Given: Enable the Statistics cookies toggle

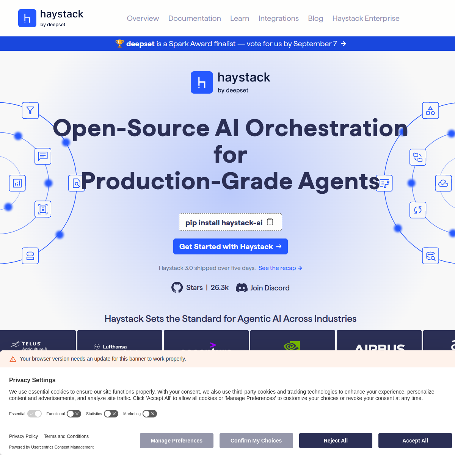Looking at the screenshot, I should pyautogui.click(x=111, y=414).
